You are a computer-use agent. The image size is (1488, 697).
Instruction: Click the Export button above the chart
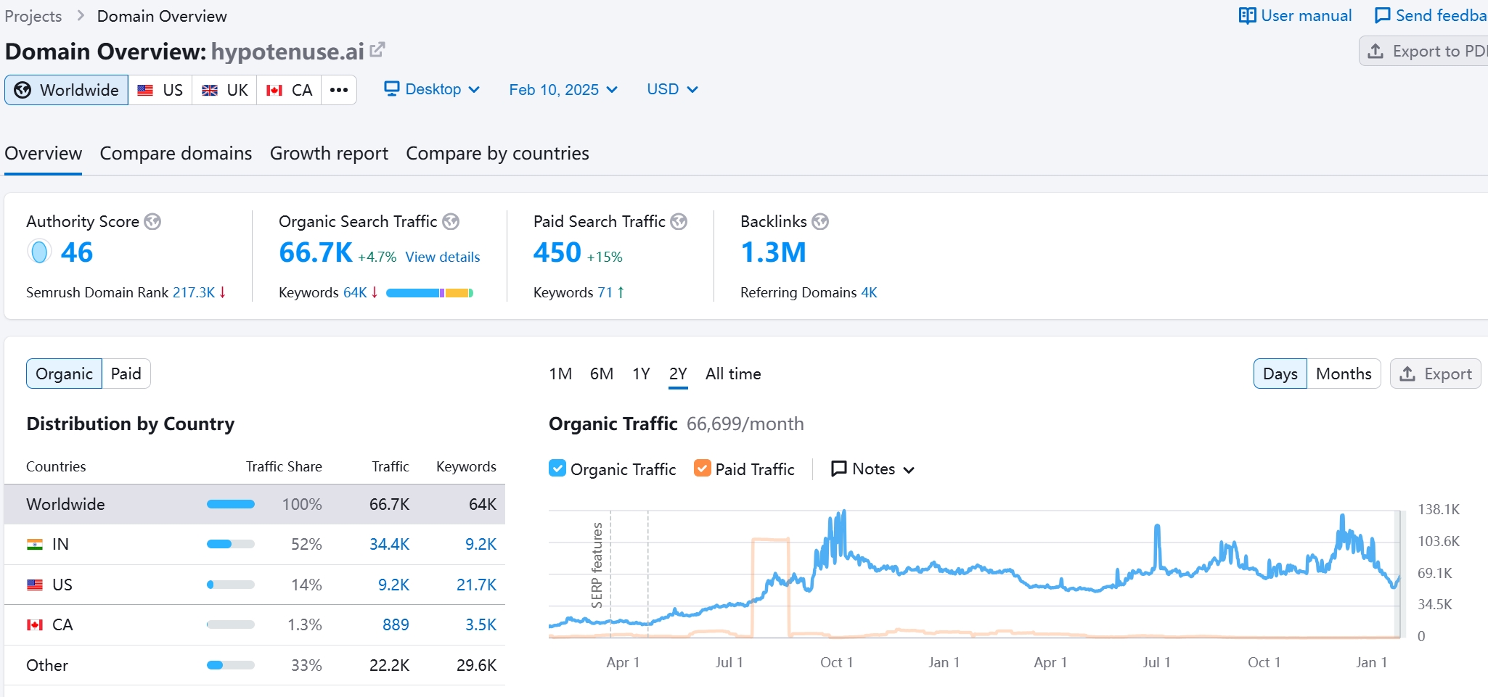[x=1435, y=374]
